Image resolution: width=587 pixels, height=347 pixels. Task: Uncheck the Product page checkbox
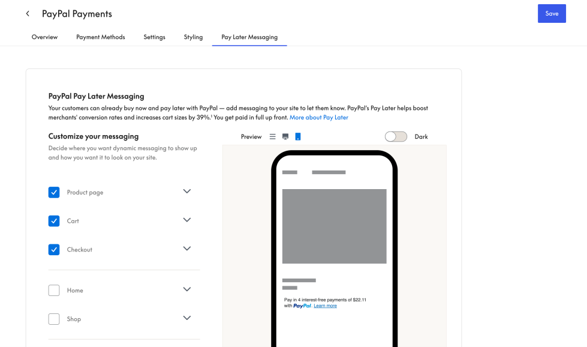[54, 192]
